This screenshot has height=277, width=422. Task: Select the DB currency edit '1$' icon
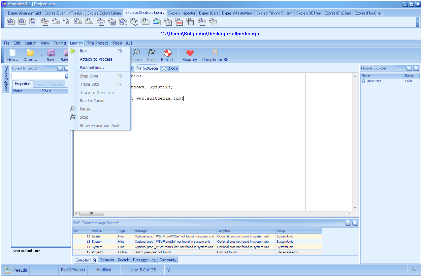(x=146, y=22)
